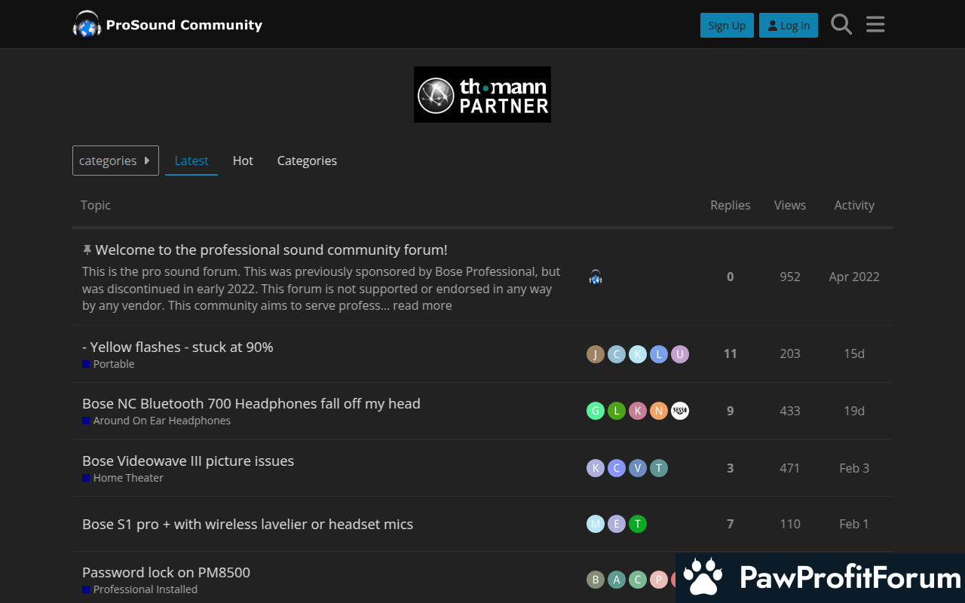965x603 pixels.
Task: Sort topics by Views column header
Action: [x=789, y=205]
